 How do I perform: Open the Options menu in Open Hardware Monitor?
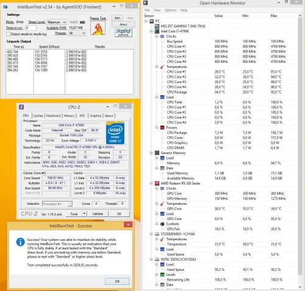coord(170,10)
